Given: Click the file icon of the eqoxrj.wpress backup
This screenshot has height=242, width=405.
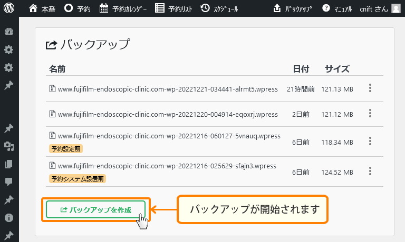Looking at the screenshot, I should tap(52, 114).
